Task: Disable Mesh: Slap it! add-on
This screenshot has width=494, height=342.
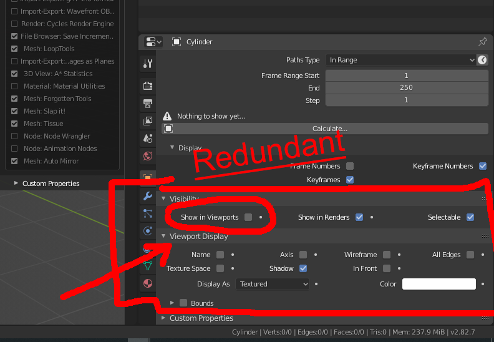Action: (14, 111)
